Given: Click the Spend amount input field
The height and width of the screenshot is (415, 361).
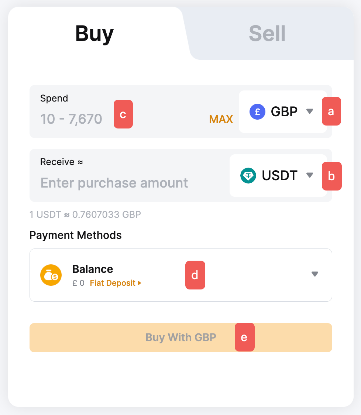Looking at the screenshot, I should [71, 119].
